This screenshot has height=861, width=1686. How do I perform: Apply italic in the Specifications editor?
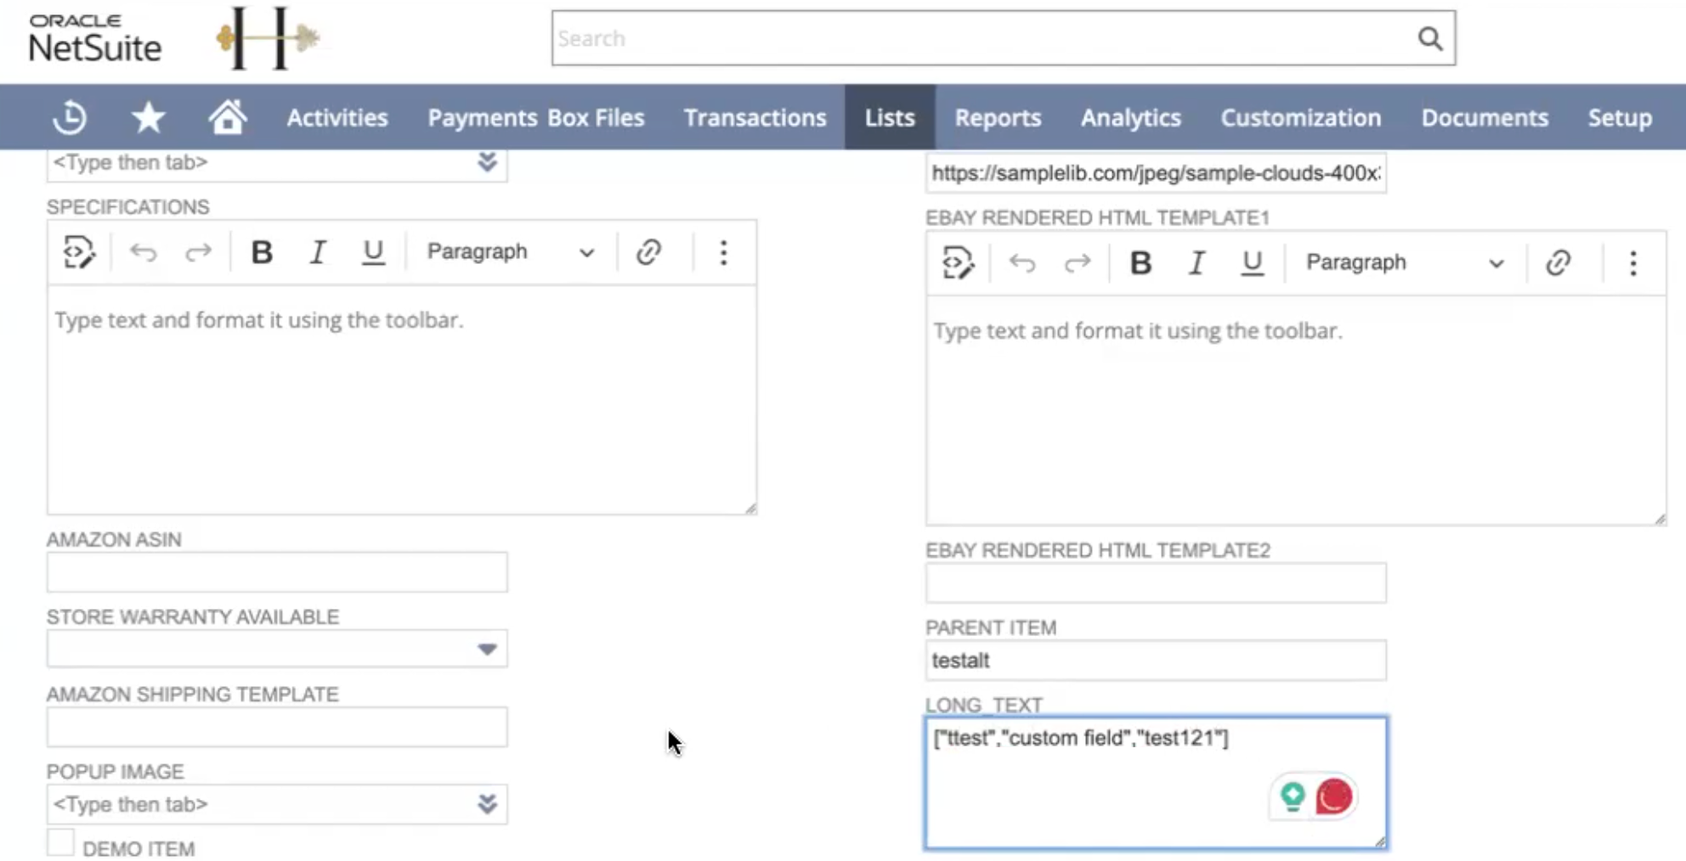[x=317, y=252]
